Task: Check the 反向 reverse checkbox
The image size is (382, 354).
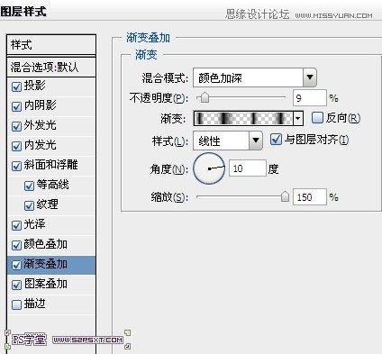Action: [x=317, y=118]
